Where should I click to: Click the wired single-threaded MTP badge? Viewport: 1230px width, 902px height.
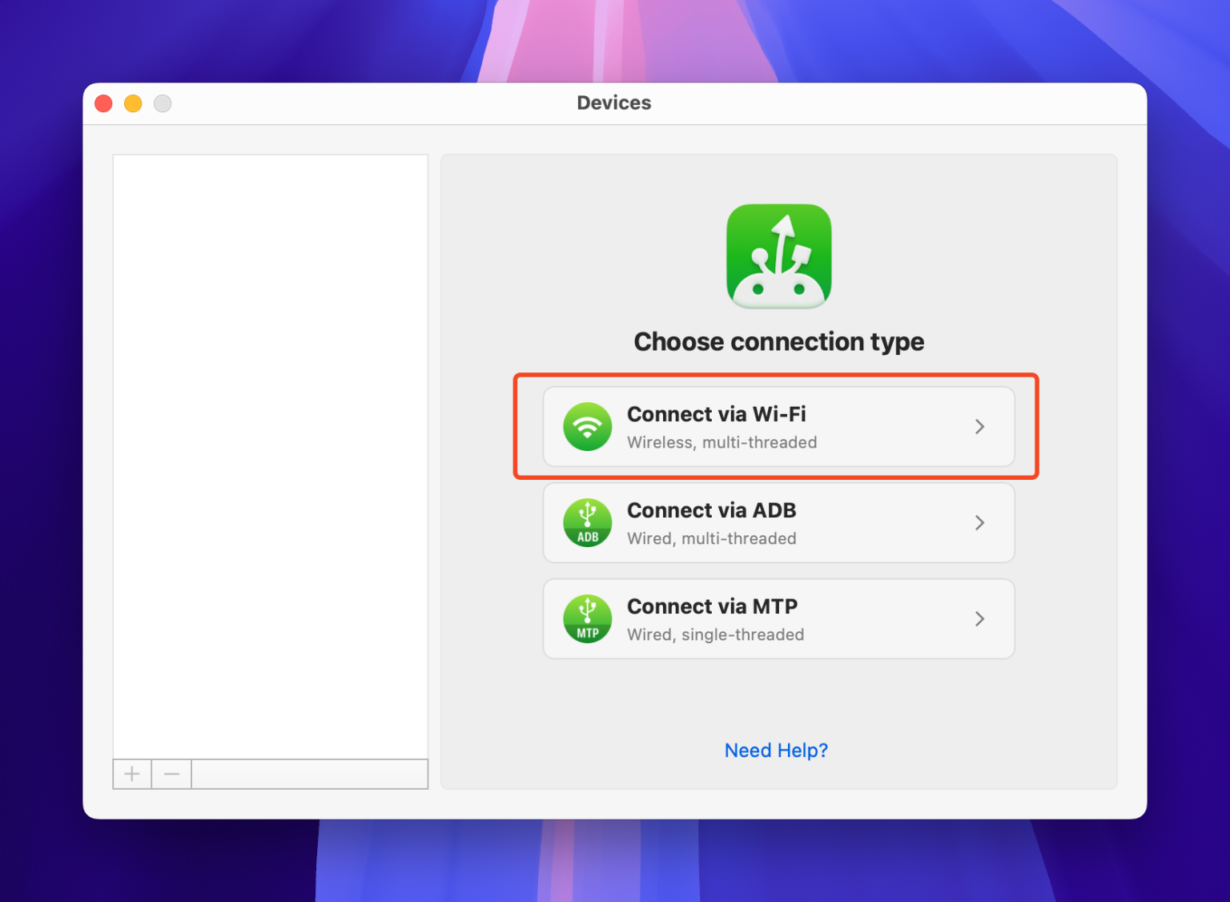pos(587,618)
